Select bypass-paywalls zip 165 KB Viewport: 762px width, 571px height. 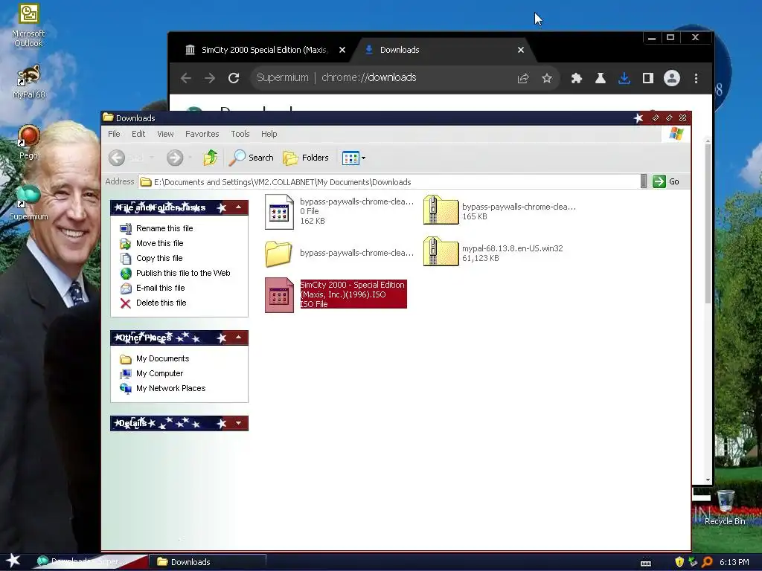(x=499, y=211)
